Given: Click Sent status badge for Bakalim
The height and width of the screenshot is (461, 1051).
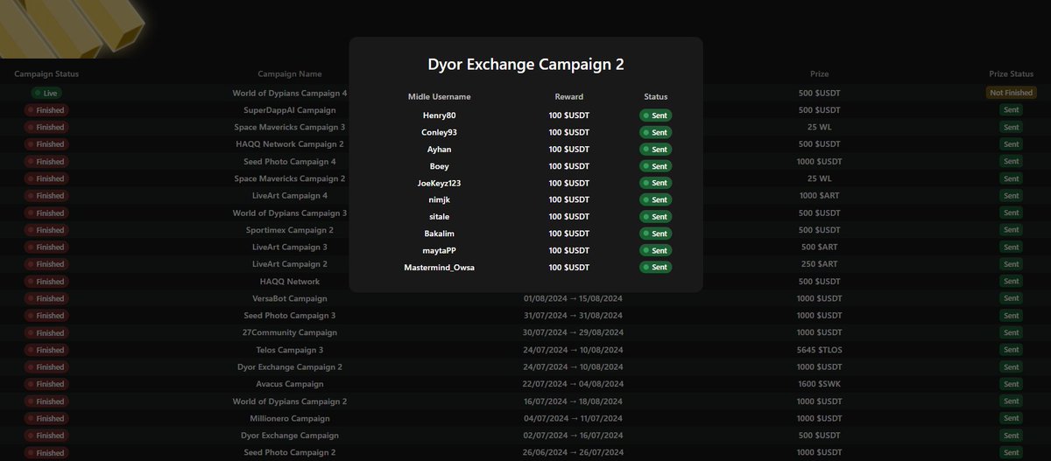Looking at the screenshot, I should [x=655, y=234].
